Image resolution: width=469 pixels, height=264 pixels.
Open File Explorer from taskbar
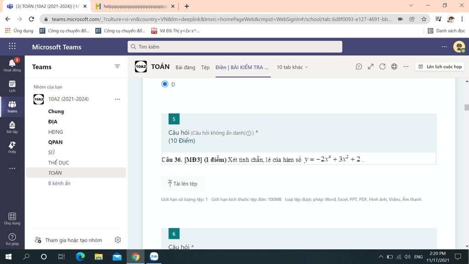(98, 257)
